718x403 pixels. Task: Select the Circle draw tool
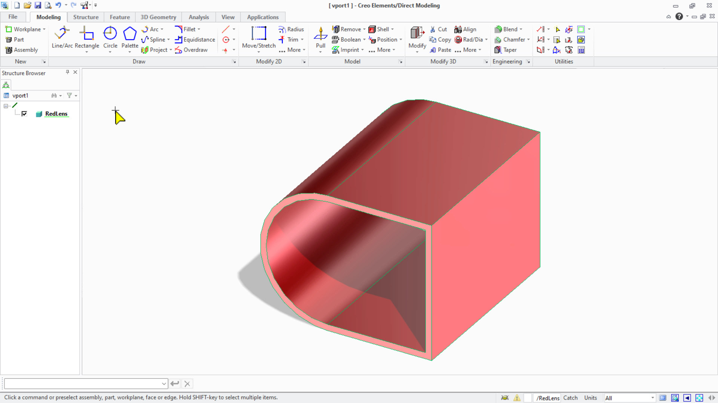[x=110, y=37]
